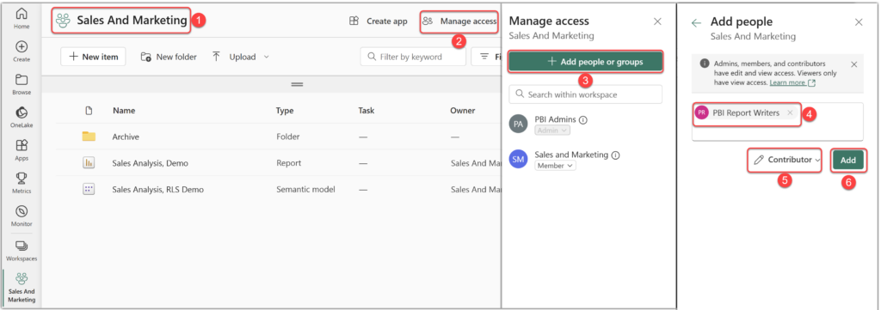881x310 pixels.
Task: Click the Sales and Marketing info icon
Action: point(616,155)
